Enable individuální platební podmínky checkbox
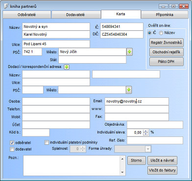This screenshot has height=181, width=192. [47, 142]
